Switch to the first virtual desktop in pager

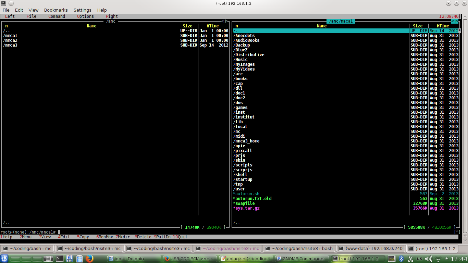tap(15, 259)
